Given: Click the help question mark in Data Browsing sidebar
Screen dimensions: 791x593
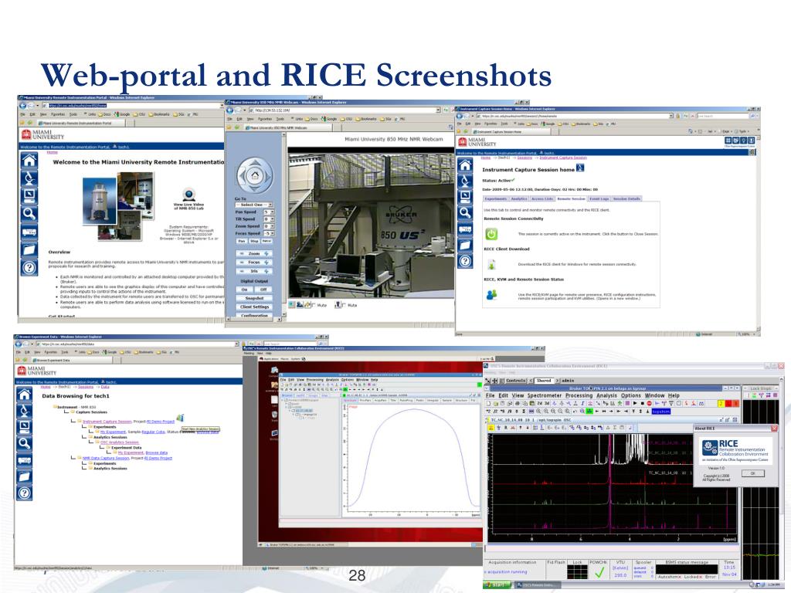Looking at the screenshot, I should [24, 493].
